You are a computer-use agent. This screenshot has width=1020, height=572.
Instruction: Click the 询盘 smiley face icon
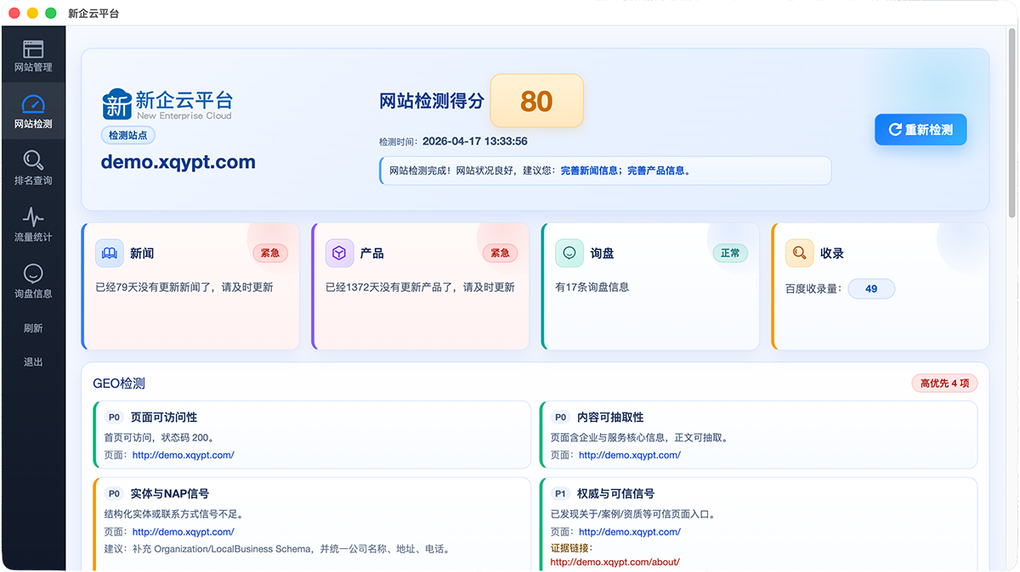click(x=569, y=253)
